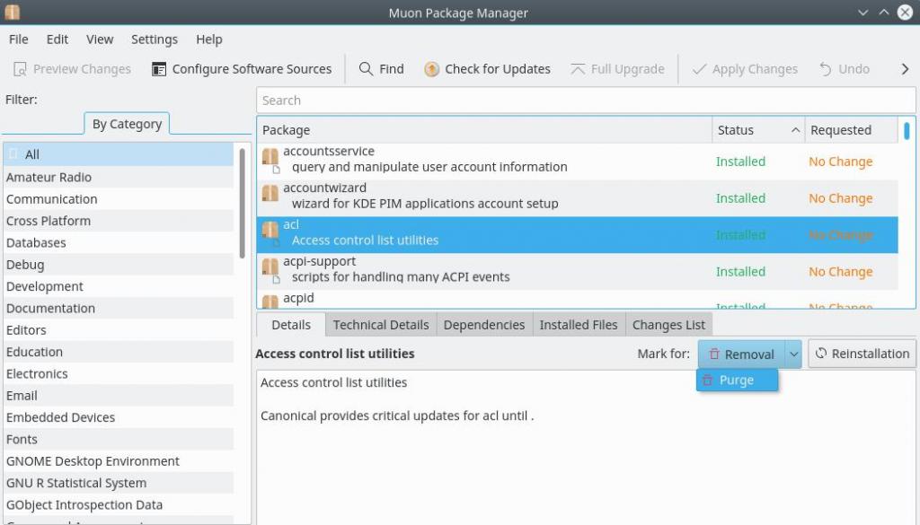Click the accountsservice package icon
Viewport: 920px width, 525px height.
pyautogui.click(x=270, y=159)
